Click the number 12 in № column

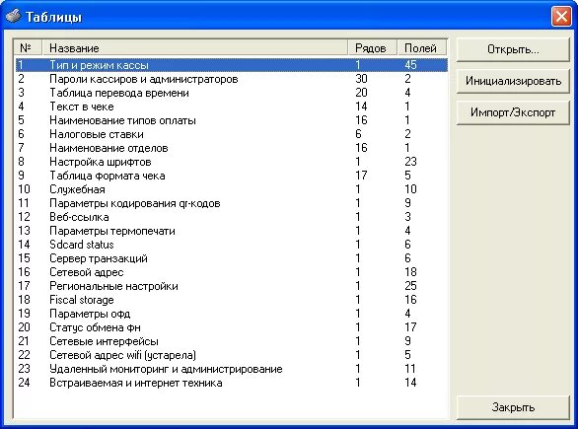(24, 217)
